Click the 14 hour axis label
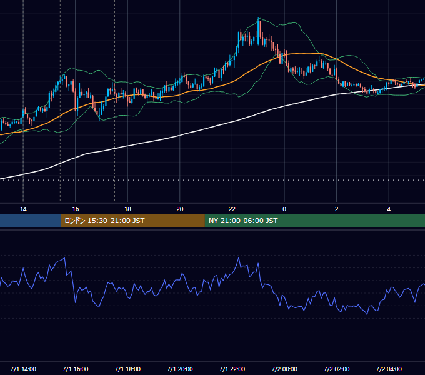 click(x=23, y=209)
